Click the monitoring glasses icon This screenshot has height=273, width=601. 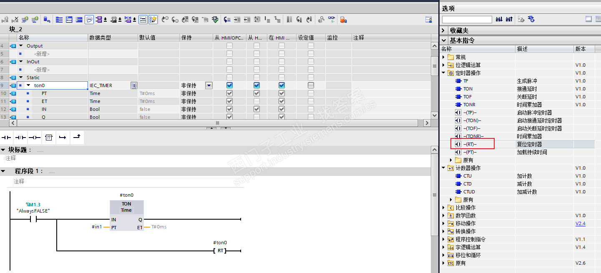pyautogui.click(x=332, y=19)
